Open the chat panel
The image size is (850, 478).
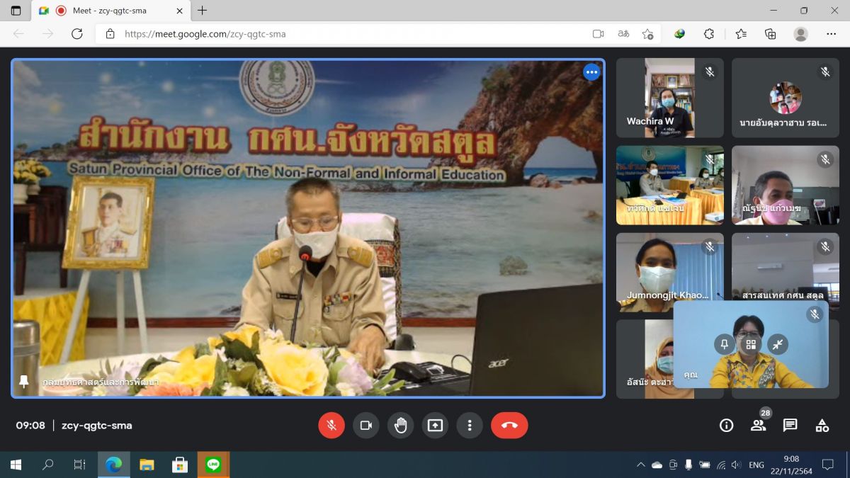(790, 426)
